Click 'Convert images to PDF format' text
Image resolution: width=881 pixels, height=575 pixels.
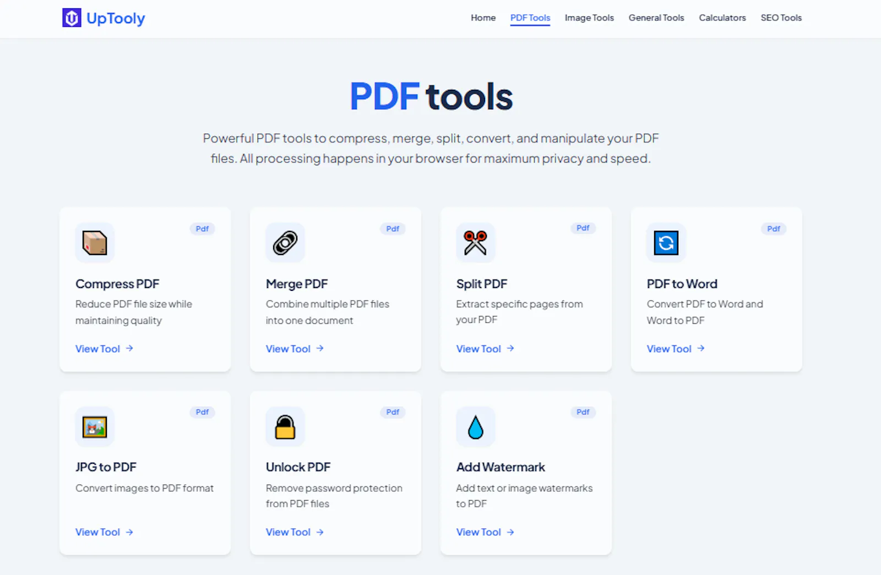(x=144, y=488)
